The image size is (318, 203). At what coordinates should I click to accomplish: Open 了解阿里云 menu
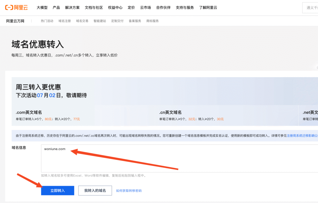[x=208, y=7]
